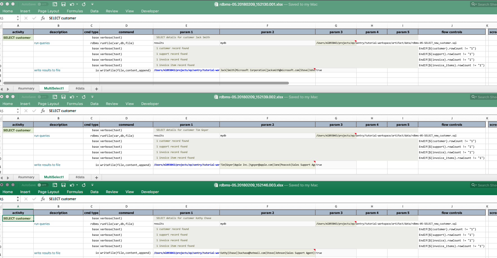Viewport: 497px width, 258px height.
Task: Open Page Layout tab in the 002.xlsx window
Action: point(48,104)
